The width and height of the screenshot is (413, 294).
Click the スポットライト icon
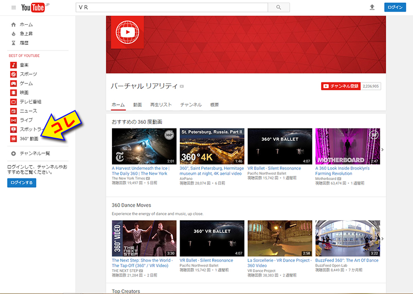pyautogui.click(x=13, y=129)
